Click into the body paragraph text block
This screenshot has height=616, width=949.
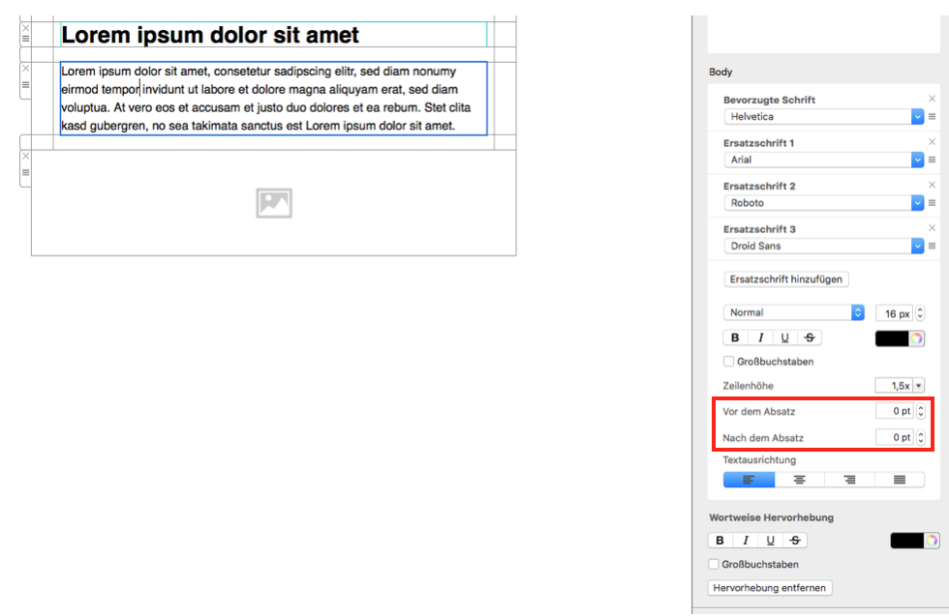(x=273, y=99)
